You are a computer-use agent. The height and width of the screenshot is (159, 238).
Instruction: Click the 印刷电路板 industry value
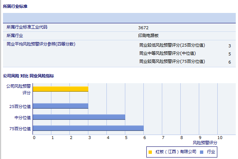click(148, 36)
